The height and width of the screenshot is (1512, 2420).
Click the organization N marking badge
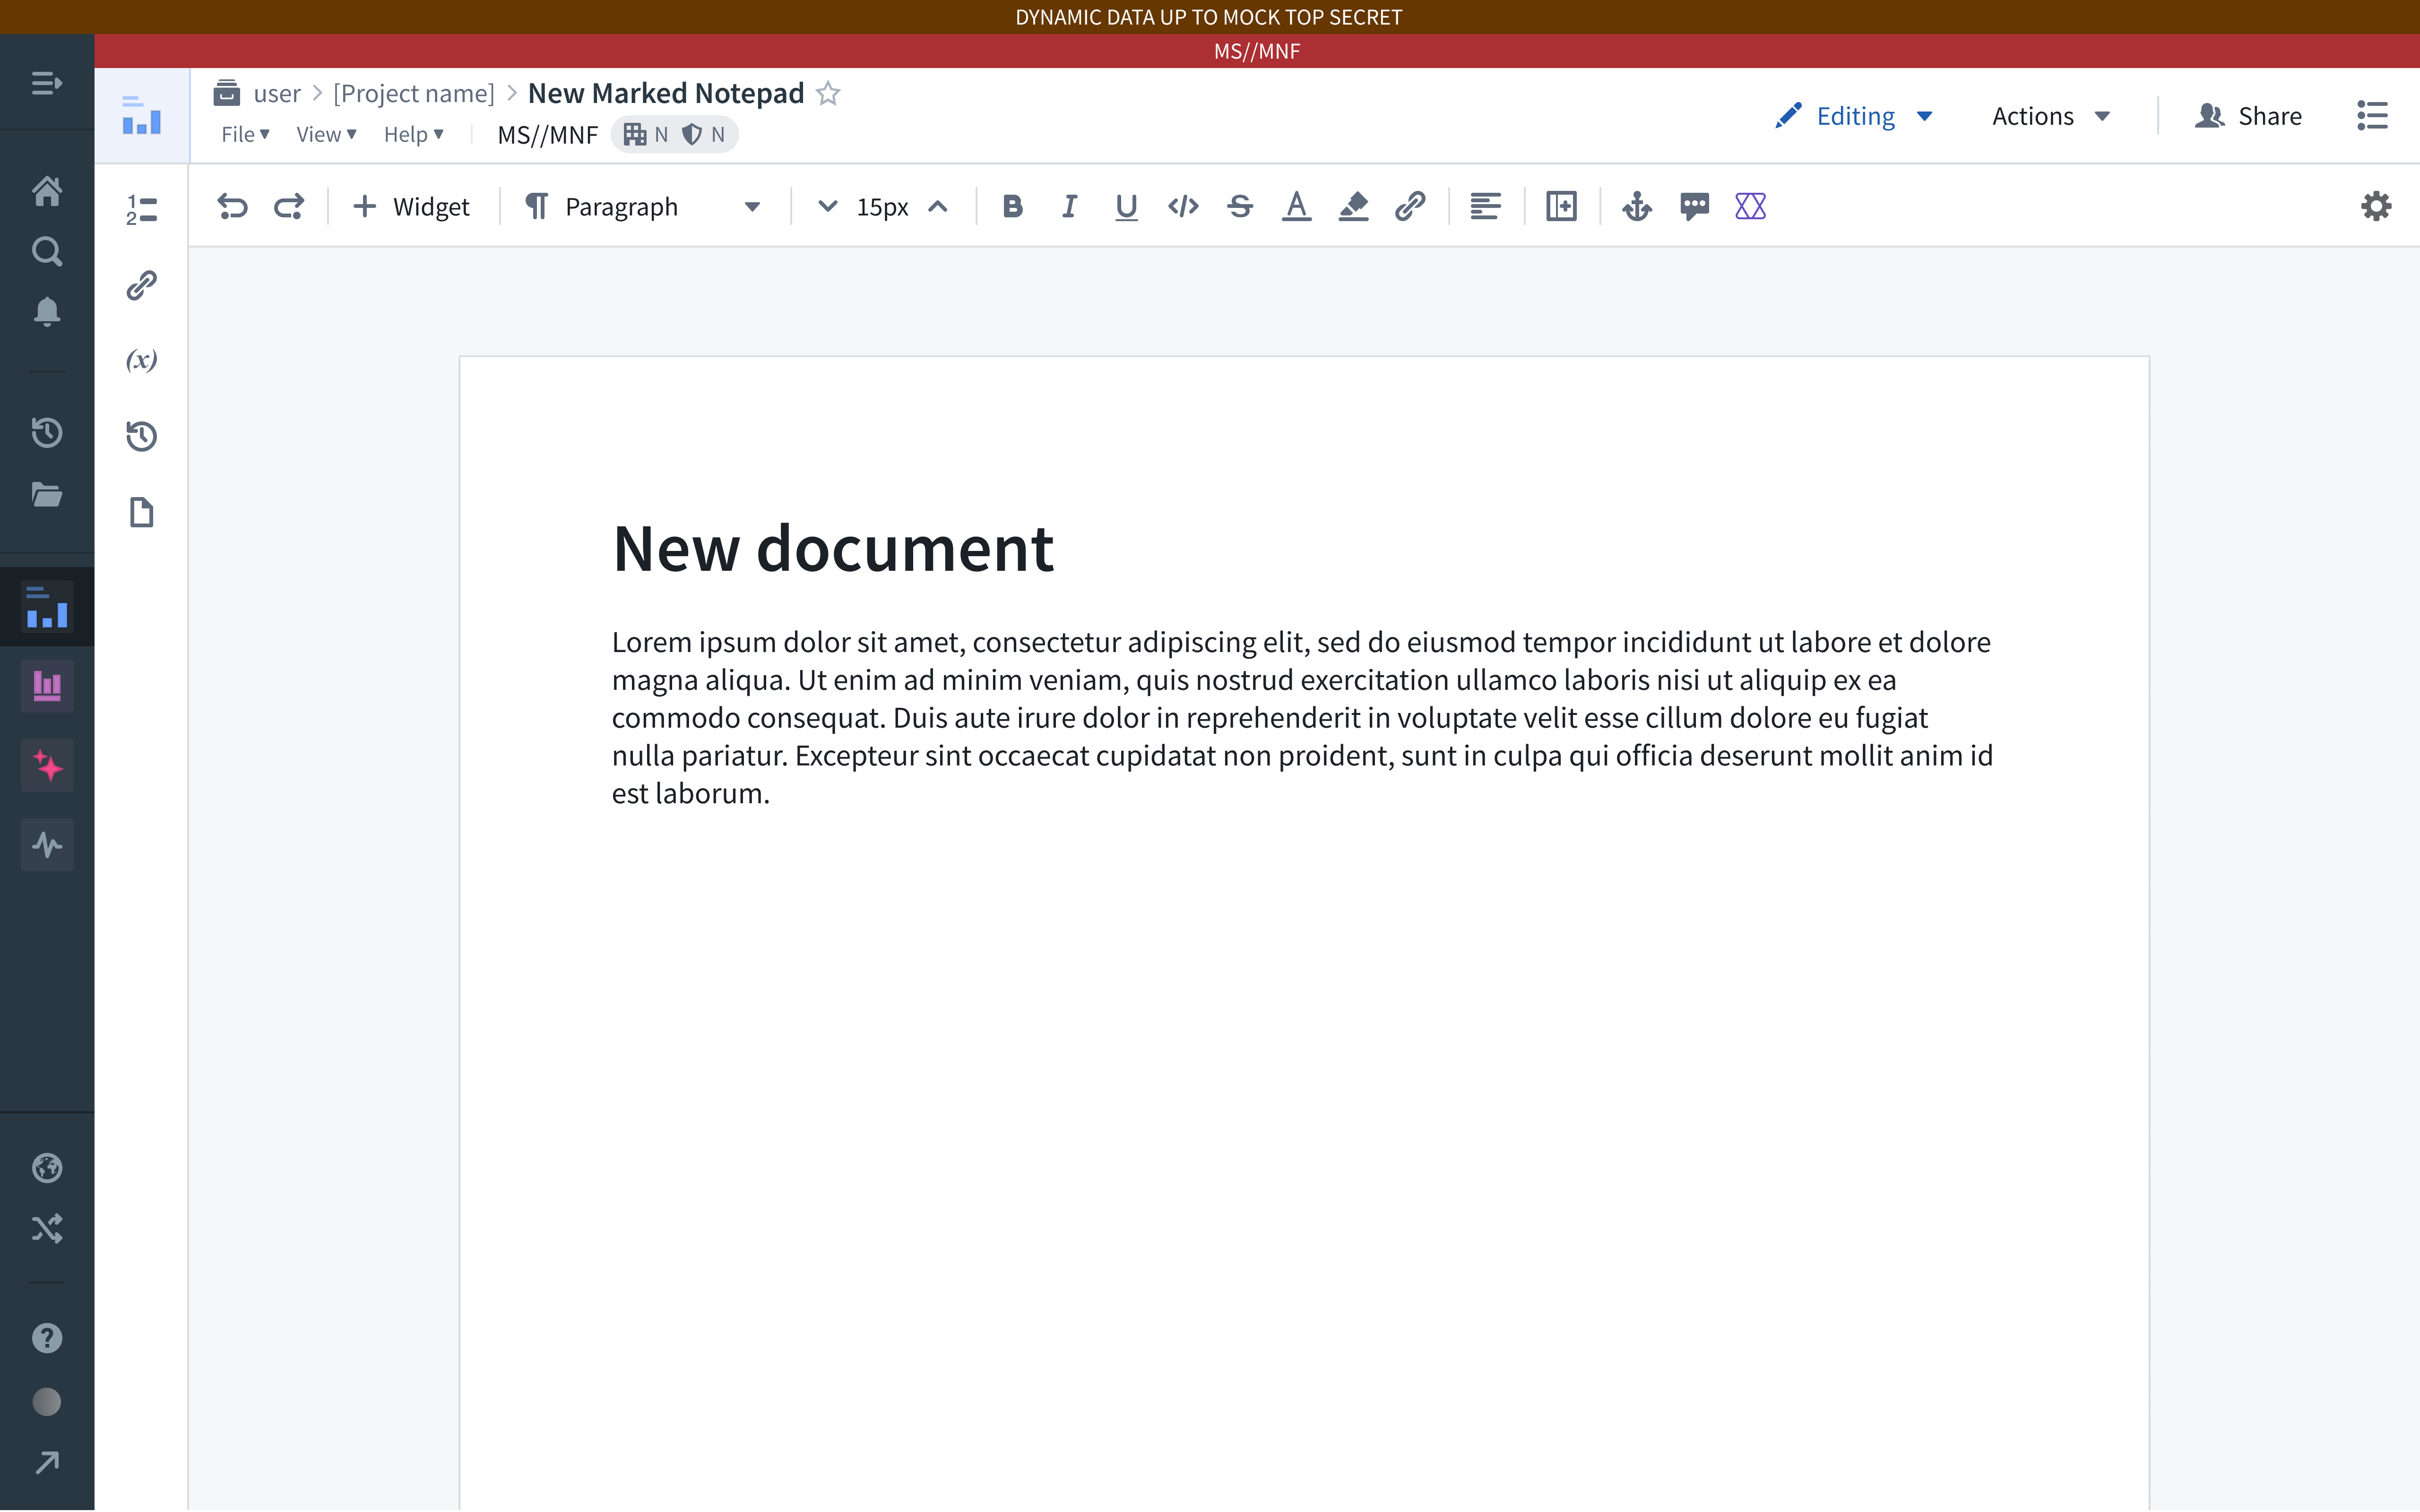click(x=645, y=134)
